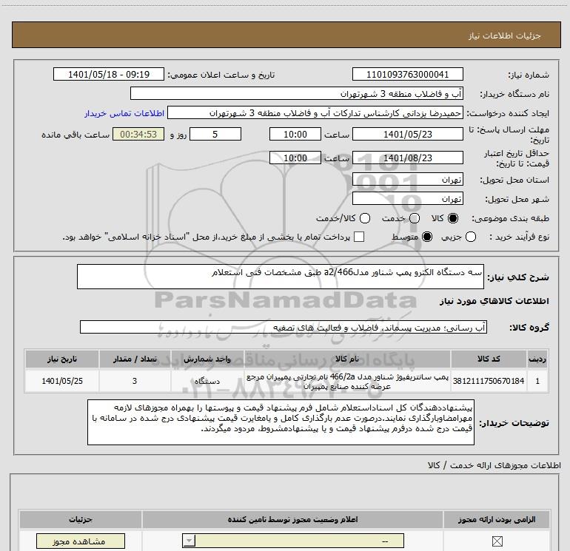Click the نام کالا column header

347,359
